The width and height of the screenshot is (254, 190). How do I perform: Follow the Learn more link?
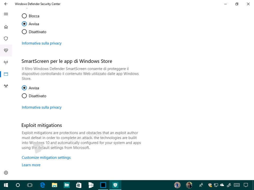coord(31,165)
